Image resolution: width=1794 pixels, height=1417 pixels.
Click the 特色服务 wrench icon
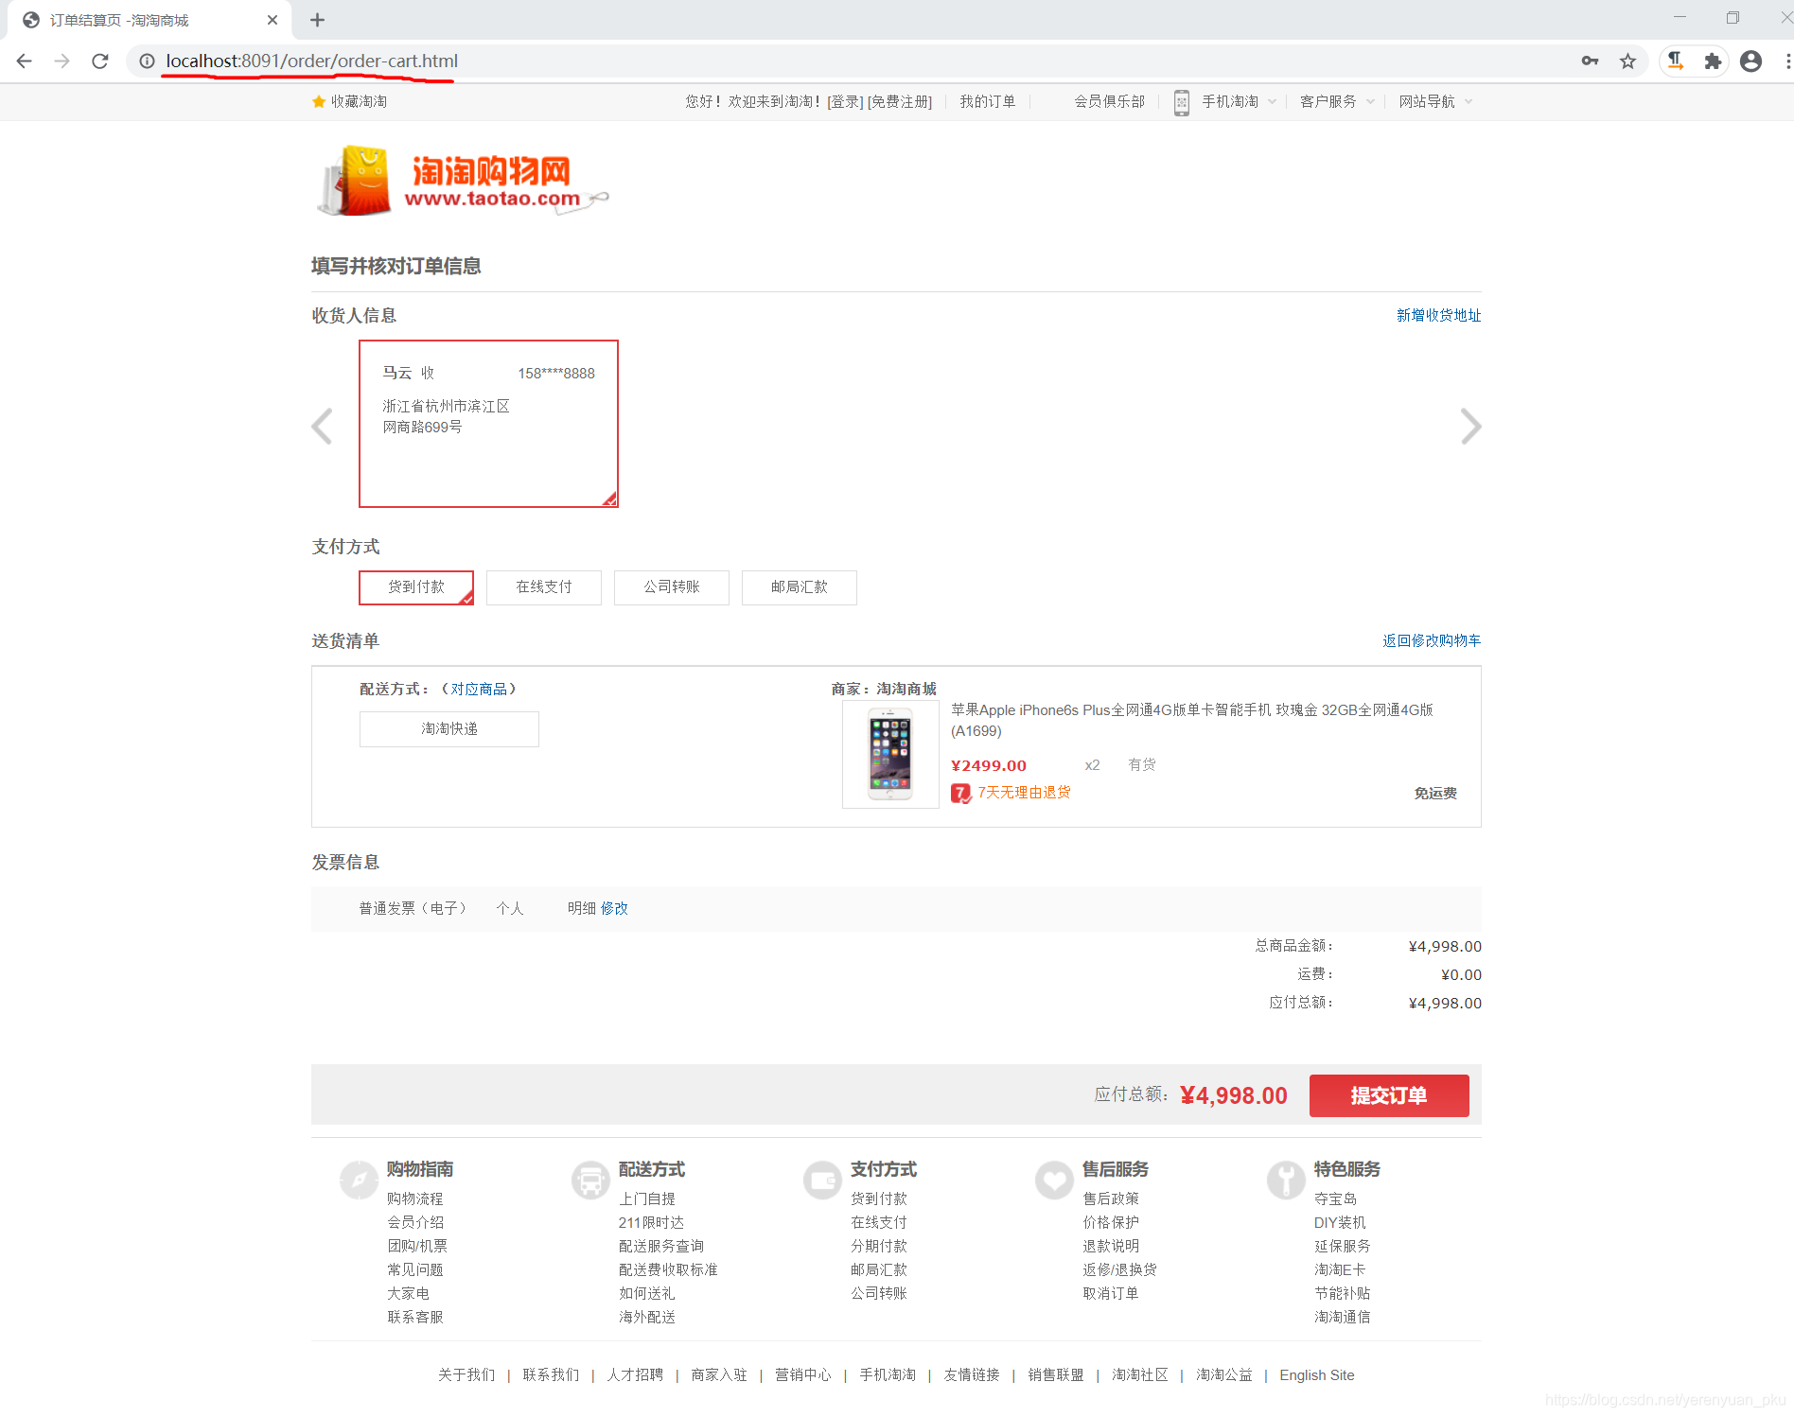pyautogui.click(x=1286, y=1180)
